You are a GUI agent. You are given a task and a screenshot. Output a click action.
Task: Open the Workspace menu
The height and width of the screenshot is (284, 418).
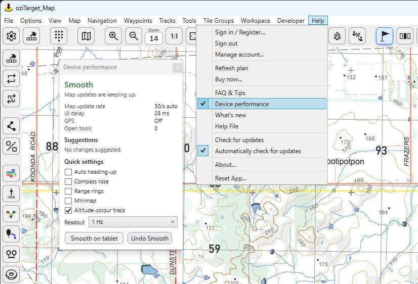pos(256,21)
